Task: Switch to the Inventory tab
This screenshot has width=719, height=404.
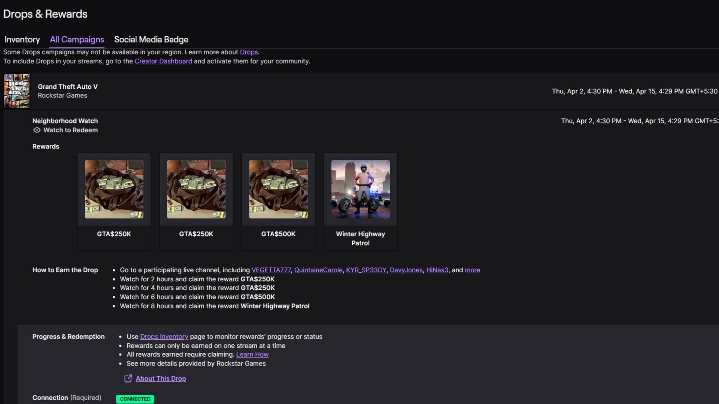Action: click(22, 40)
